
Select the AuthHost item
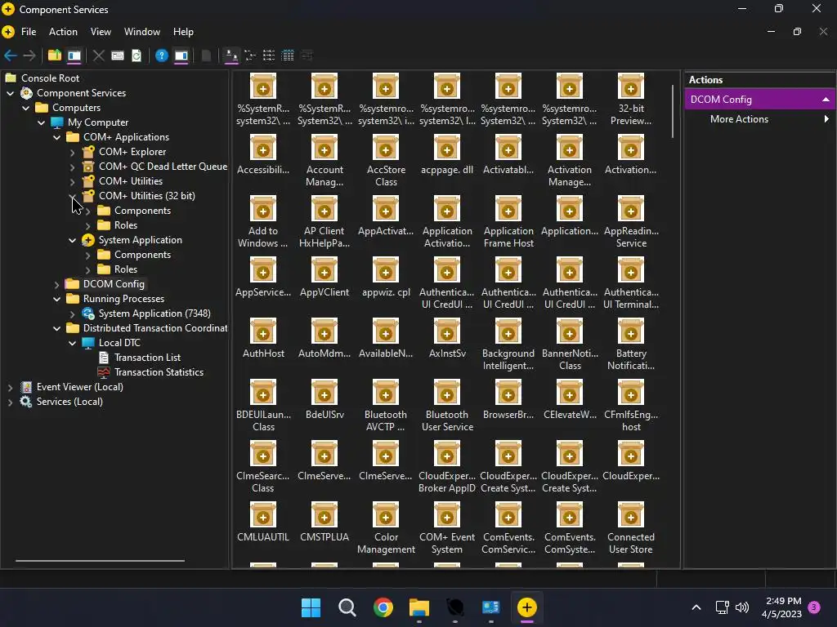pyautogui.click(x=263, y=339)
